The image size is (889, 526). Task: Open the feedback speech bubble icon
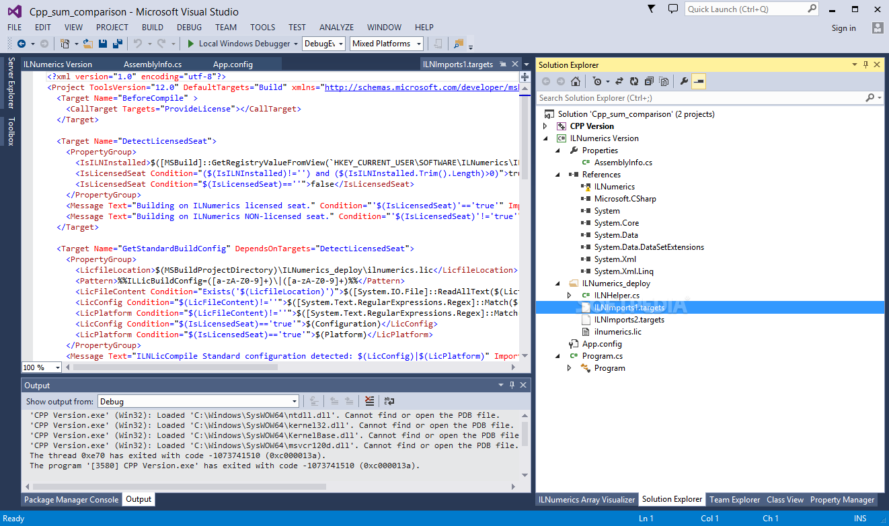tap(673, 9)
